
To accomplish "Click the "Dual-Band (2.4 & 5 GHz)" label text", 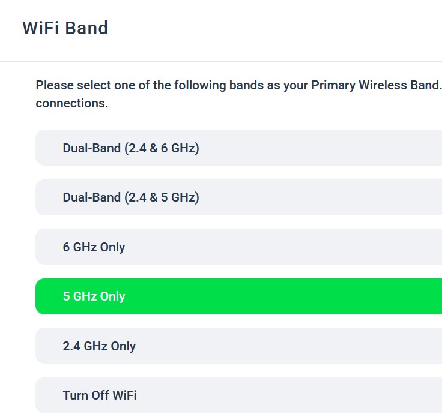I will tap(131, 197).
